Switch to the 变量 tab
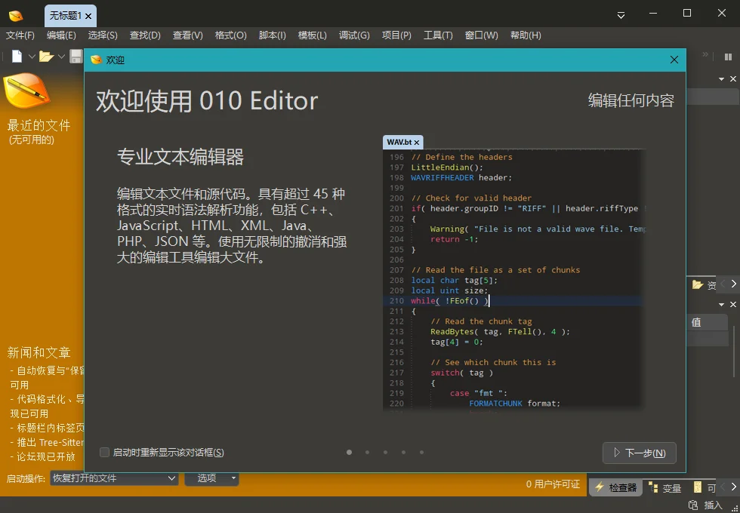 [x=665, y=488]
